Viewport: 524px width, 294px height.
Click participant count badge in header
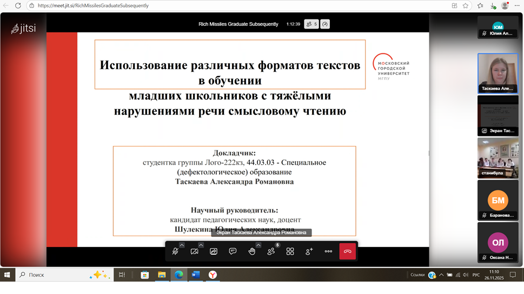(311, 24)
